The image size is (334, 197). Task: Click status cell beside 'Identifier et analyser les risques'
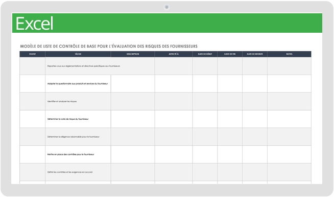coord(32,101)
